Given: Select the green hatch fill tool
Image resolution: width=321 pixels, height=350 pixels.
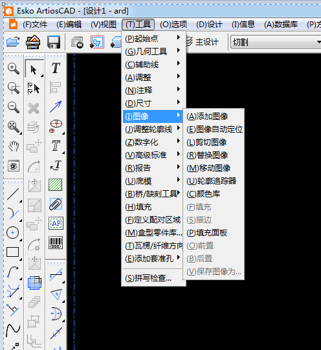Looking at the screenshot, I should (56, 184).
